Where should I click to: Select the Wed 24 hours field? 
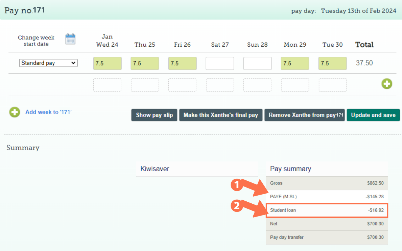[107, 64]
